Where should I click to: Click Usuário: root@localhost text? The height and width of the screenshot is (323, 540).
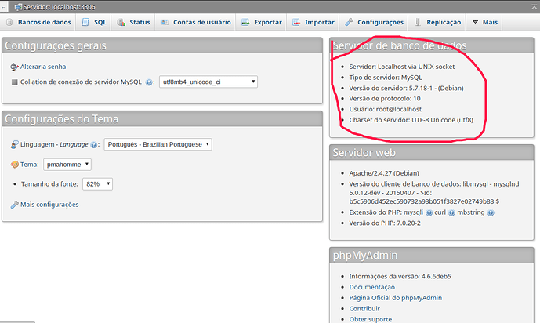(386, 109)
